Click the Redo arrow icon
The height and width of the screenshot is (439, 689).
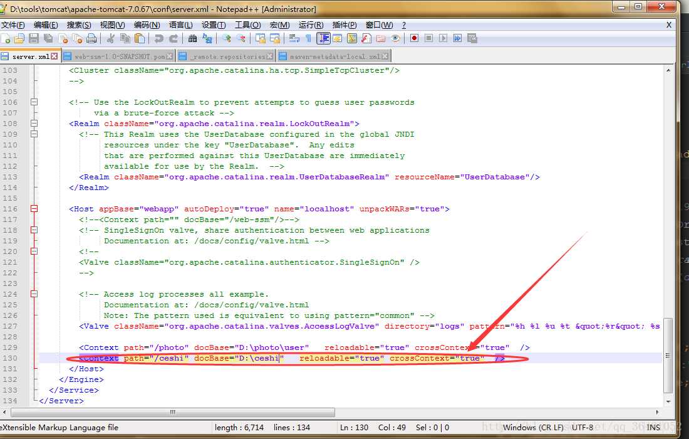tap(174, 39)
